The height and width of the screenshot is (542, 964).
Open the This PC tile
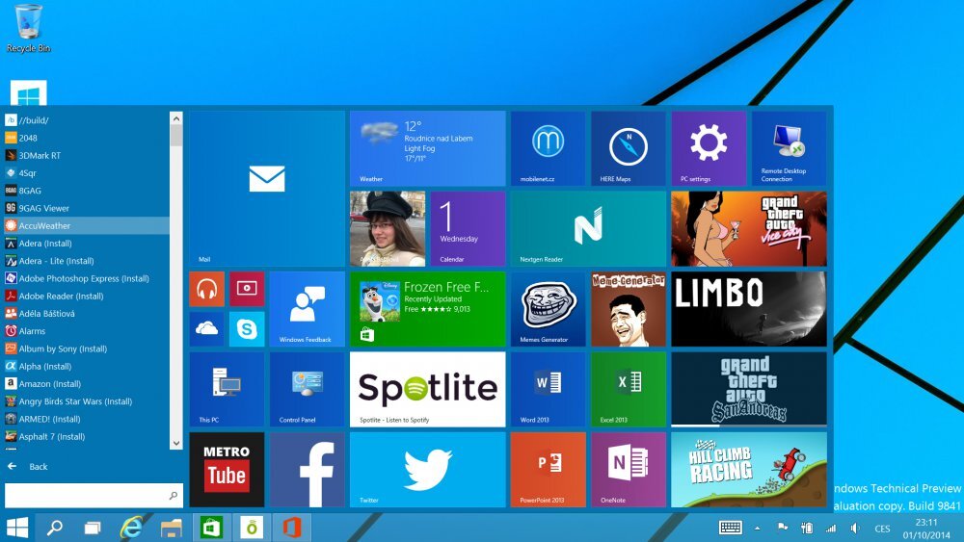(227, 389)
